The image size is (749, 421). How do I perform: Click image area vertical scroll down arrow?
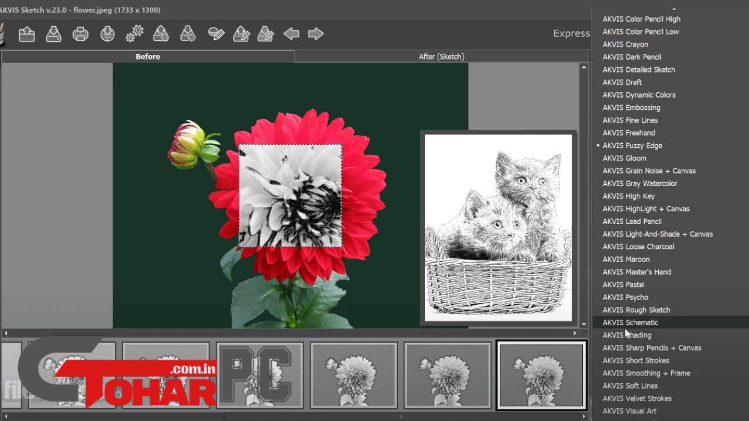tap(584, 324)
